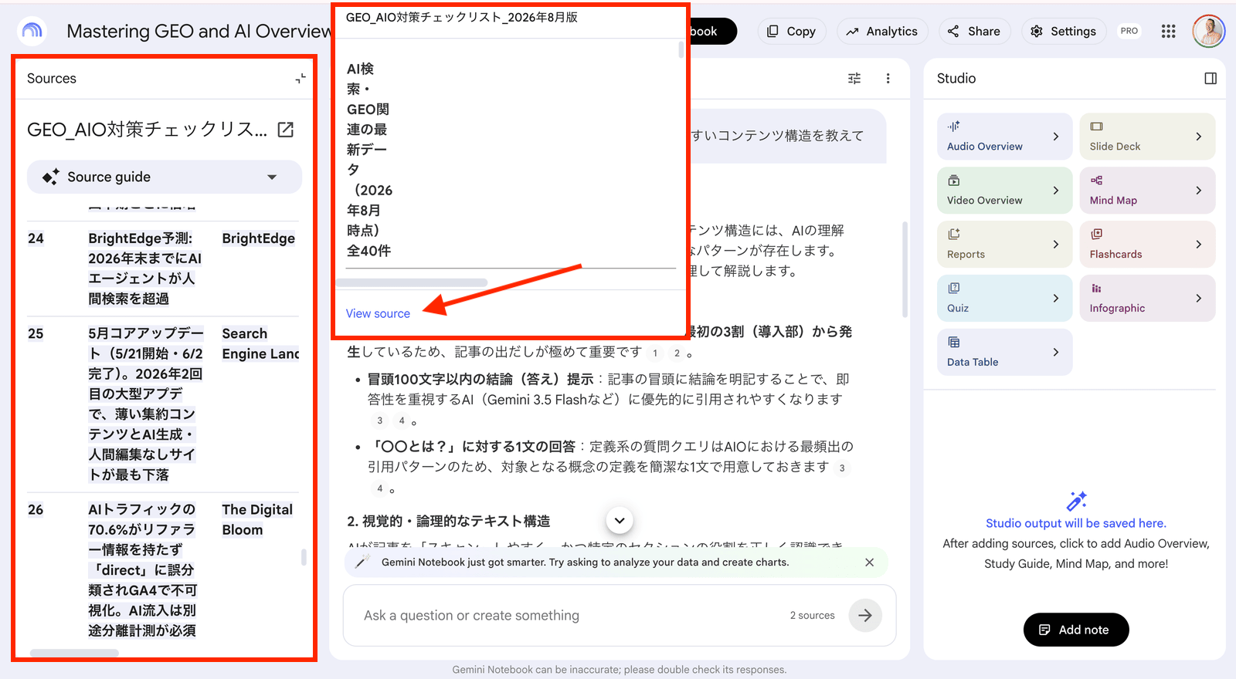Expand the Source guide dropdown
The height and width of the screenshot is (679, 1236).
[164, 177]
